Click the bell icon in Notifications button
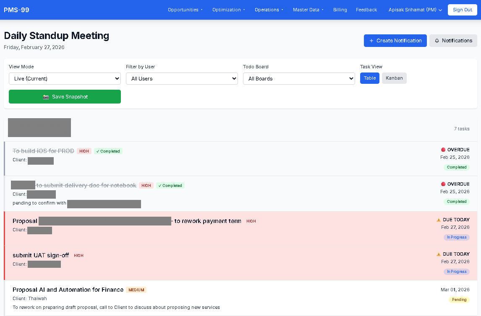This screenshot has width=481, height=316. 437,41
